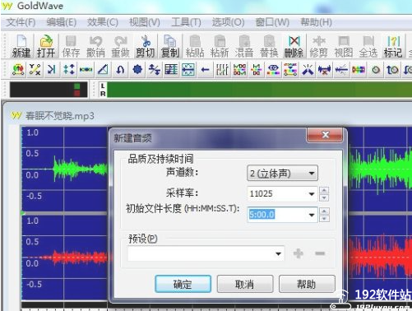Open the 工具(T) menu
The image size is (412, 311).
[x=186, y=22]
